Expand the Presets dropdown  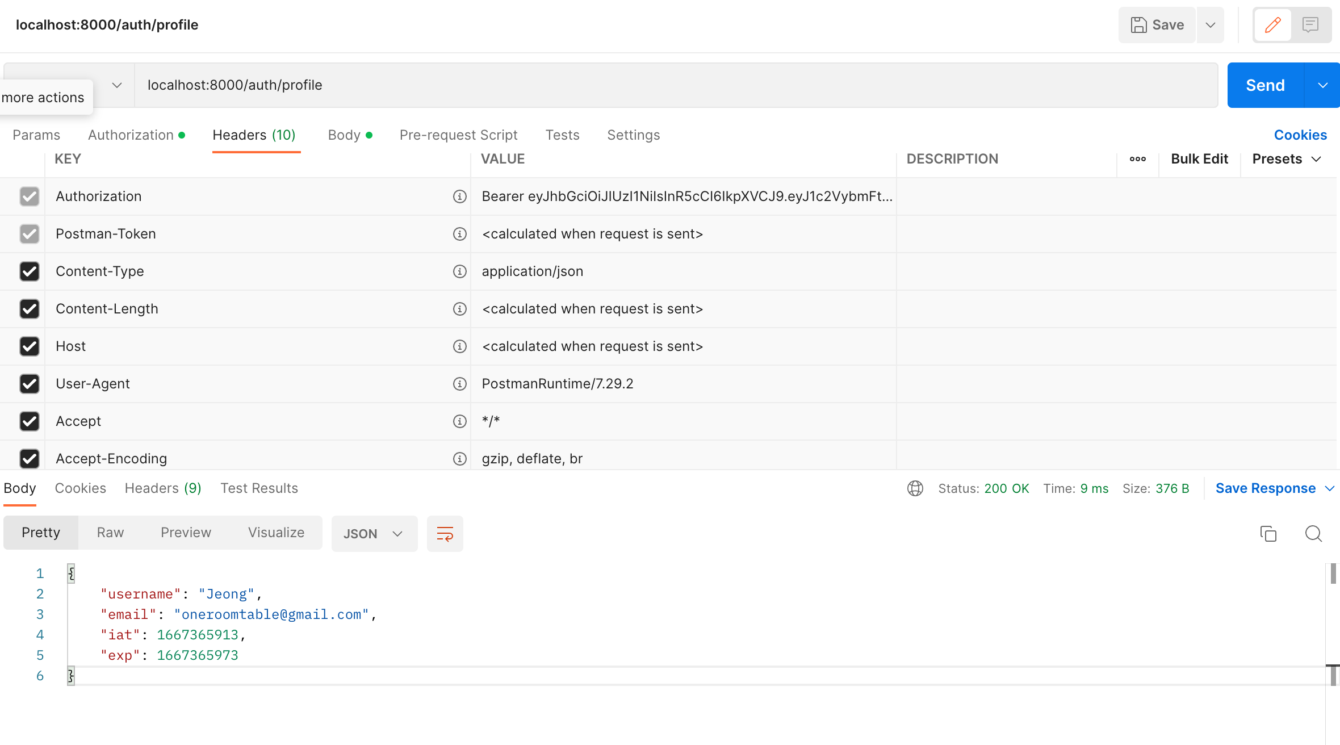(1287, 159)
